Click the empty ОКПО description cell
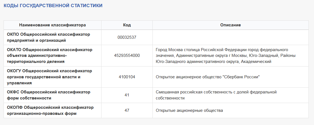 pyautogui.click(x=230, y=37)
